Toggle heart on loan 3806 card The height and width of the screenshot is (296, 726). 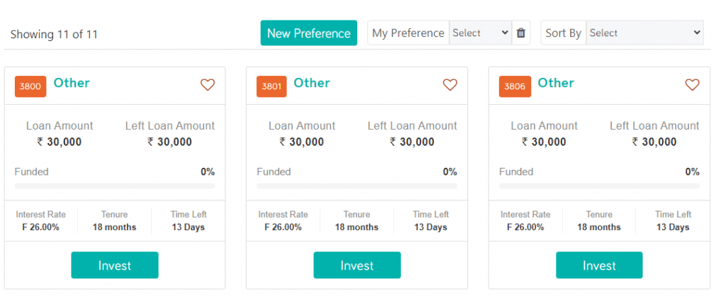point(692,85)
